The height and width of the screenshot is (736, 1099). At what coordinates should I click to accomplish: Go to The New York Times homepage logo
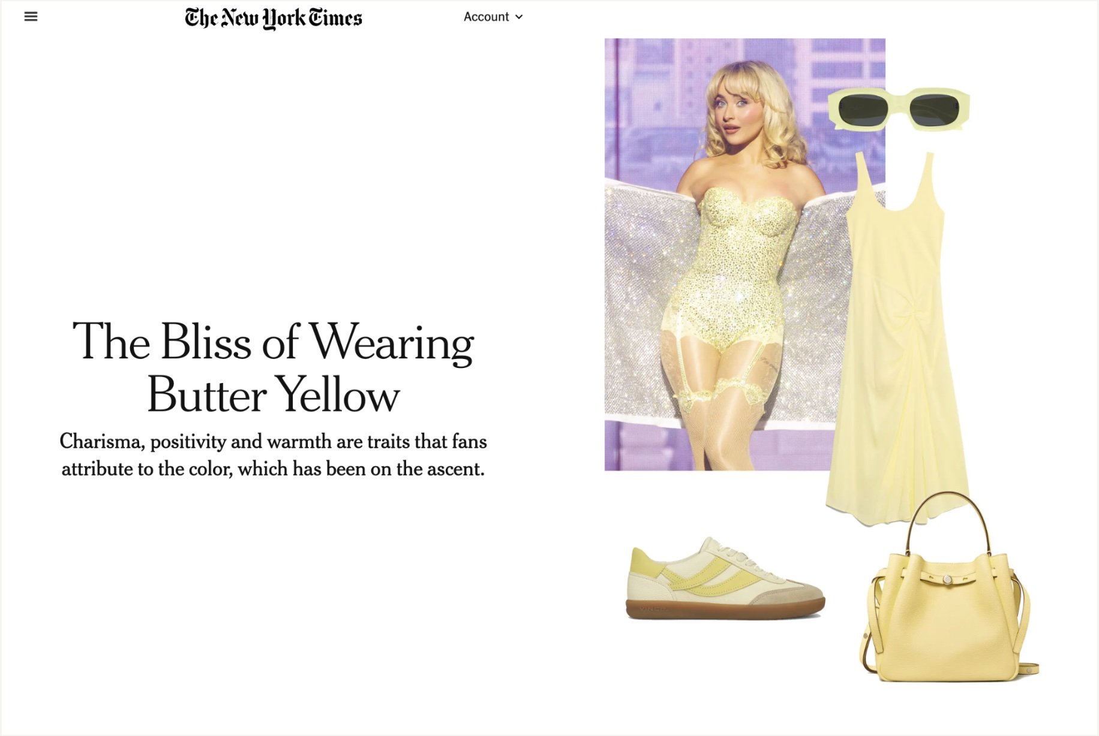point(274,18)
